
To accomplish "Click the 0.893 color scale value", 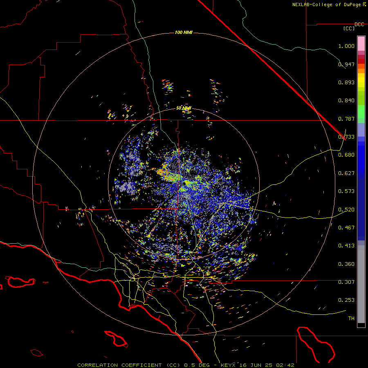I will 346,82.
